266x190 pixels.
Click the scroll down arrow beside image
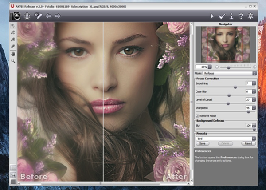(x=192, y=180)
